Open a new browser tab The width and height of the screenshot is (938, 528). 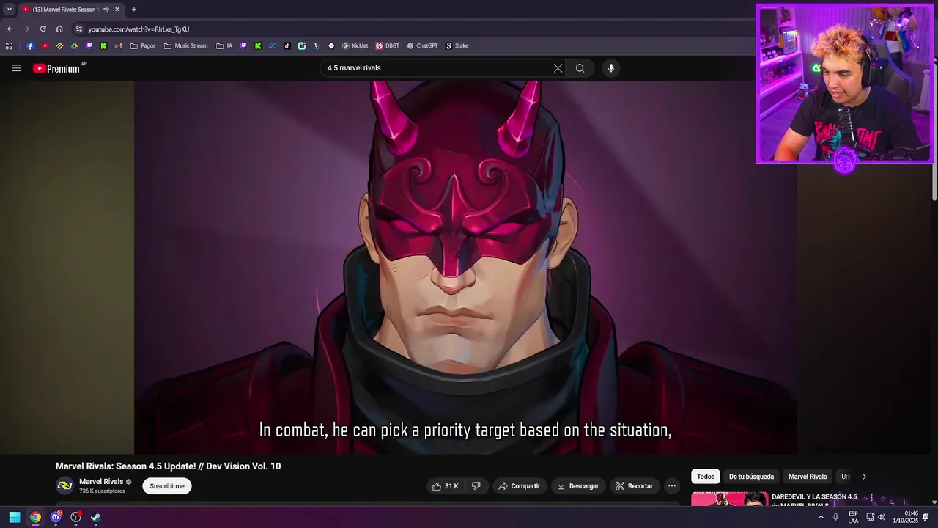133,10
